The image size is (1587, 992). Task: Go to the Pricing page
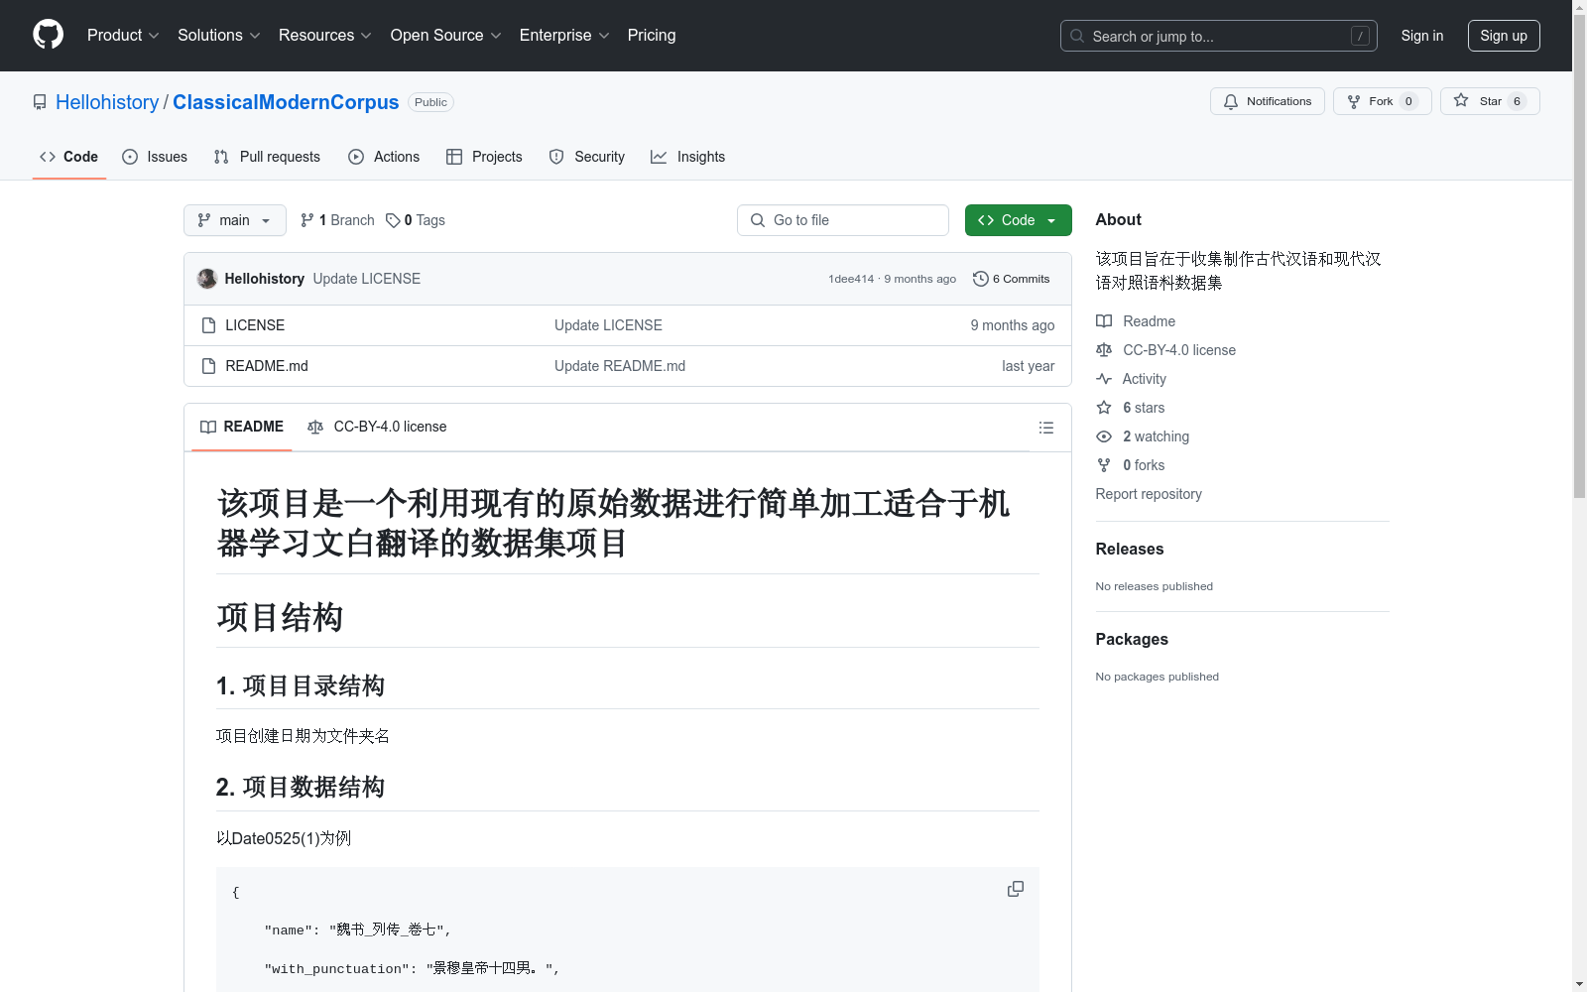click(652, 35)
